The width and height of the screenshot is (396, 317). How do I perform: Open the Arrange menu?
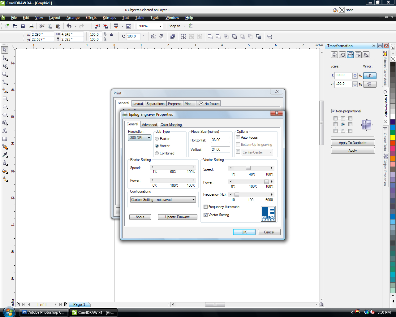click(73, 18)
